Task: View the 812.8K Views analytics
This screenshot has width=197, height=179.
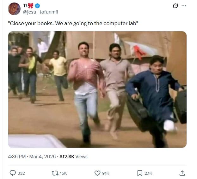Action: coord(73,157)
